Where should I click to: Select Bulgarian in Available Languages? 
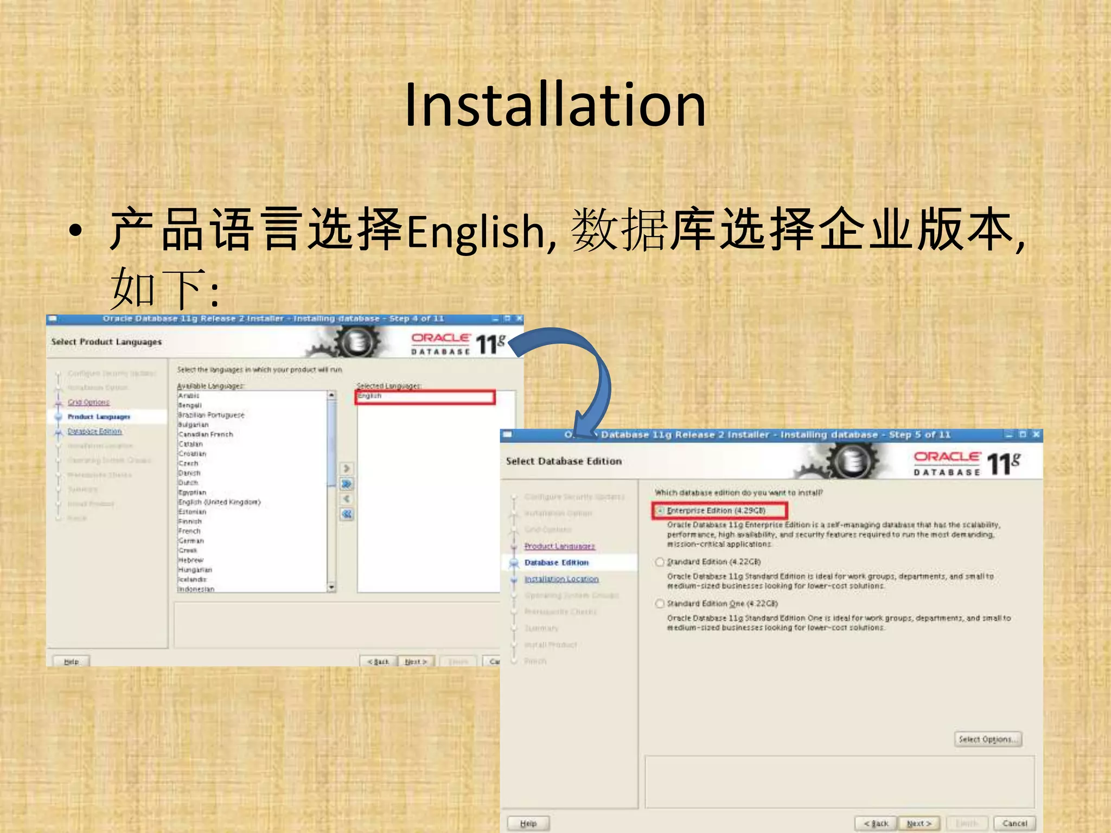click(x=193, y=425)
